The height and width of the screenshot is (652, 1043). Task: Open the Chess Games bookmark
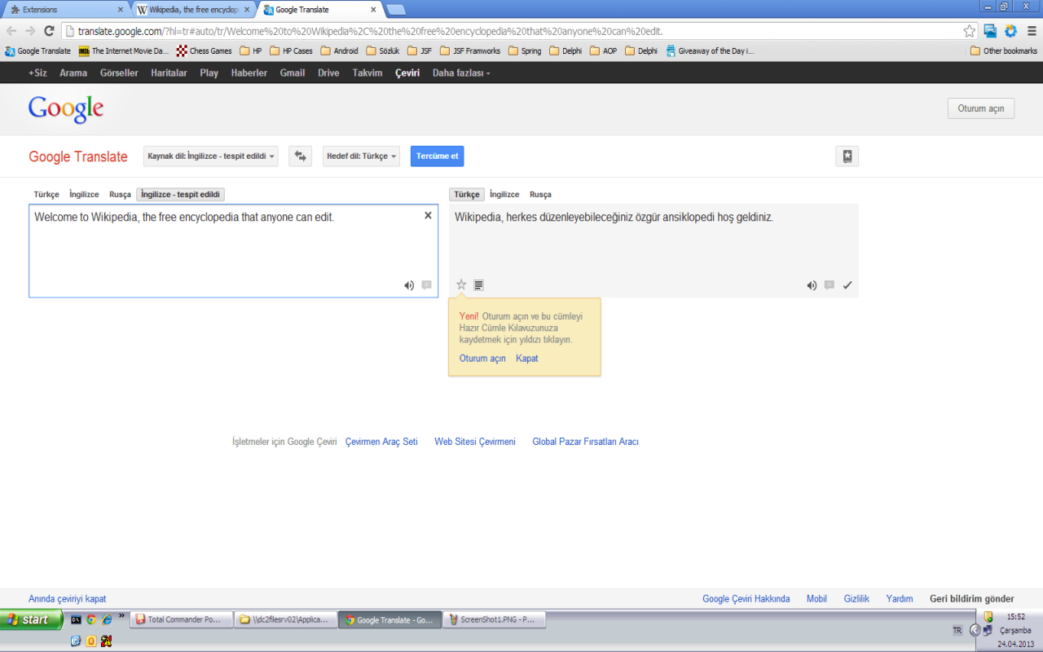[205, 51]
